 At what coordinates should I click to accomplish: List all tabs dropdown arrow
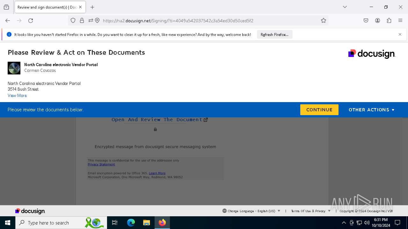tap(345, 7)
